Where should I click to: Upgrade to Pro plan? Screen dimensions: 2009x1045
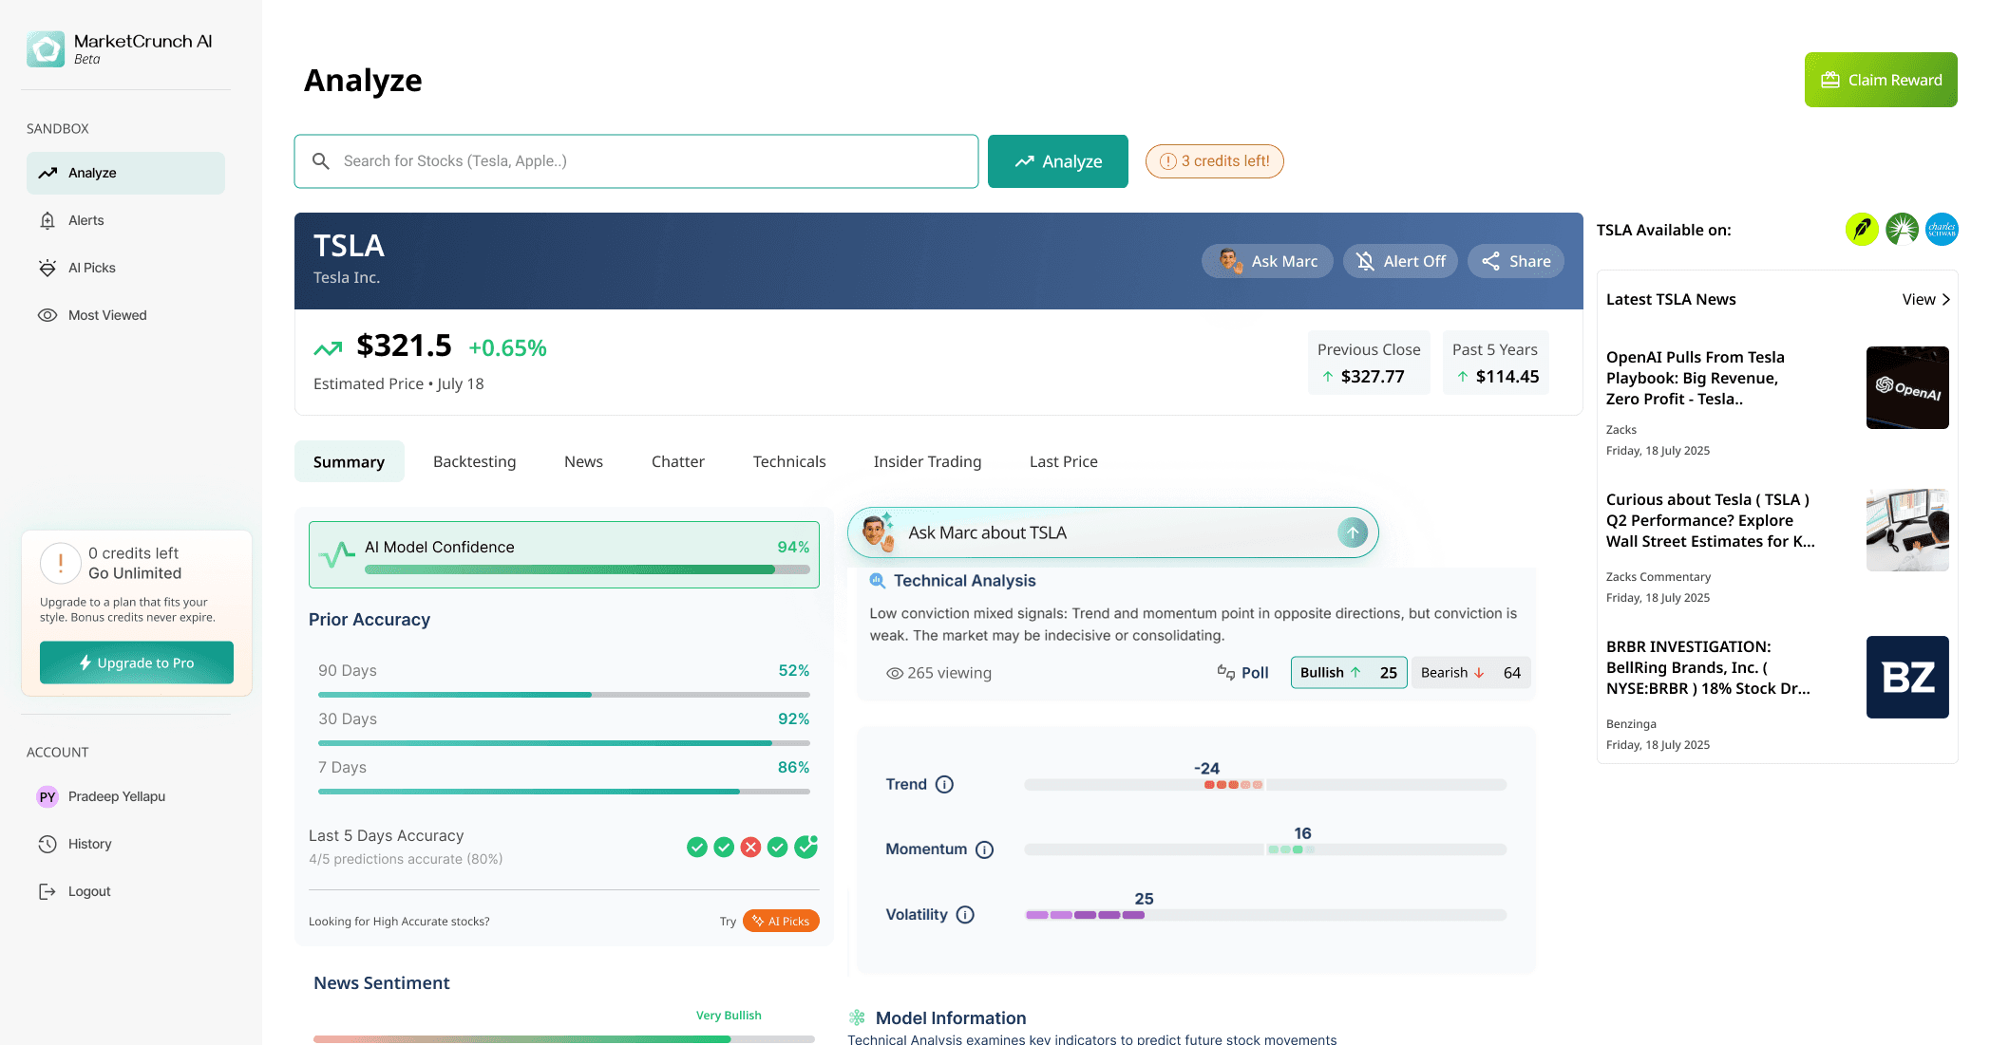pos(136,662)
